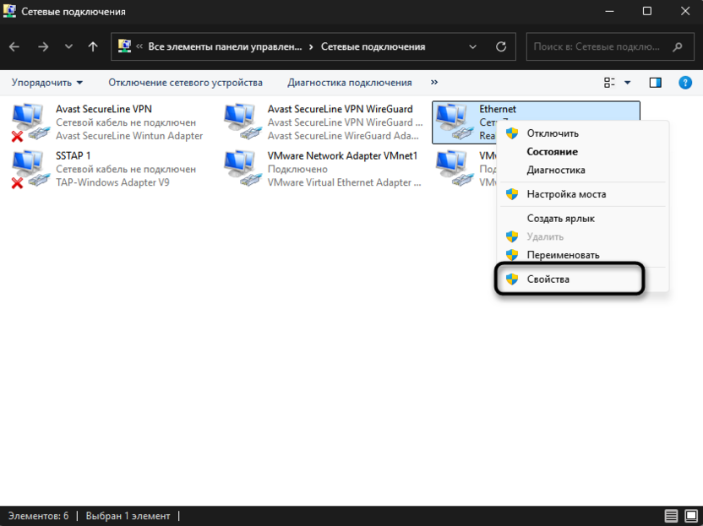
Task: Click the search network connections field
Action: point(600,47)
